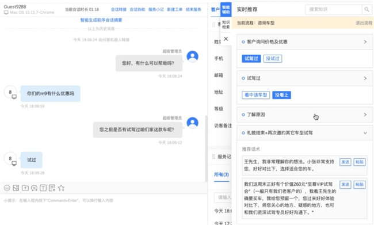Open the 知识检索 tab
Viewport: 374px width, 225px height.
tap(226, 25)
